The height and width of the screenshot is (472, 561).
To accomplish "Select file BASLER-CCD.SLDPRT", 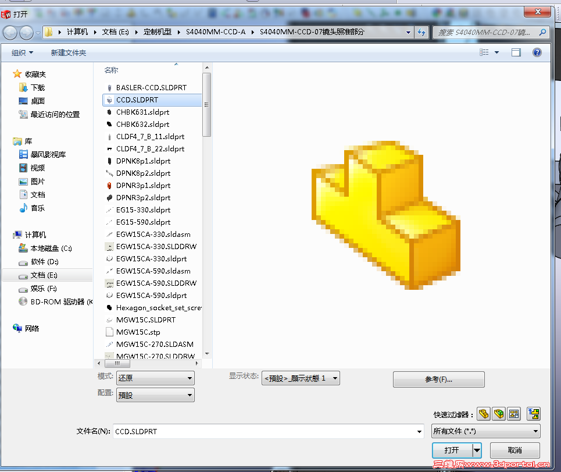I will point(151,88).
